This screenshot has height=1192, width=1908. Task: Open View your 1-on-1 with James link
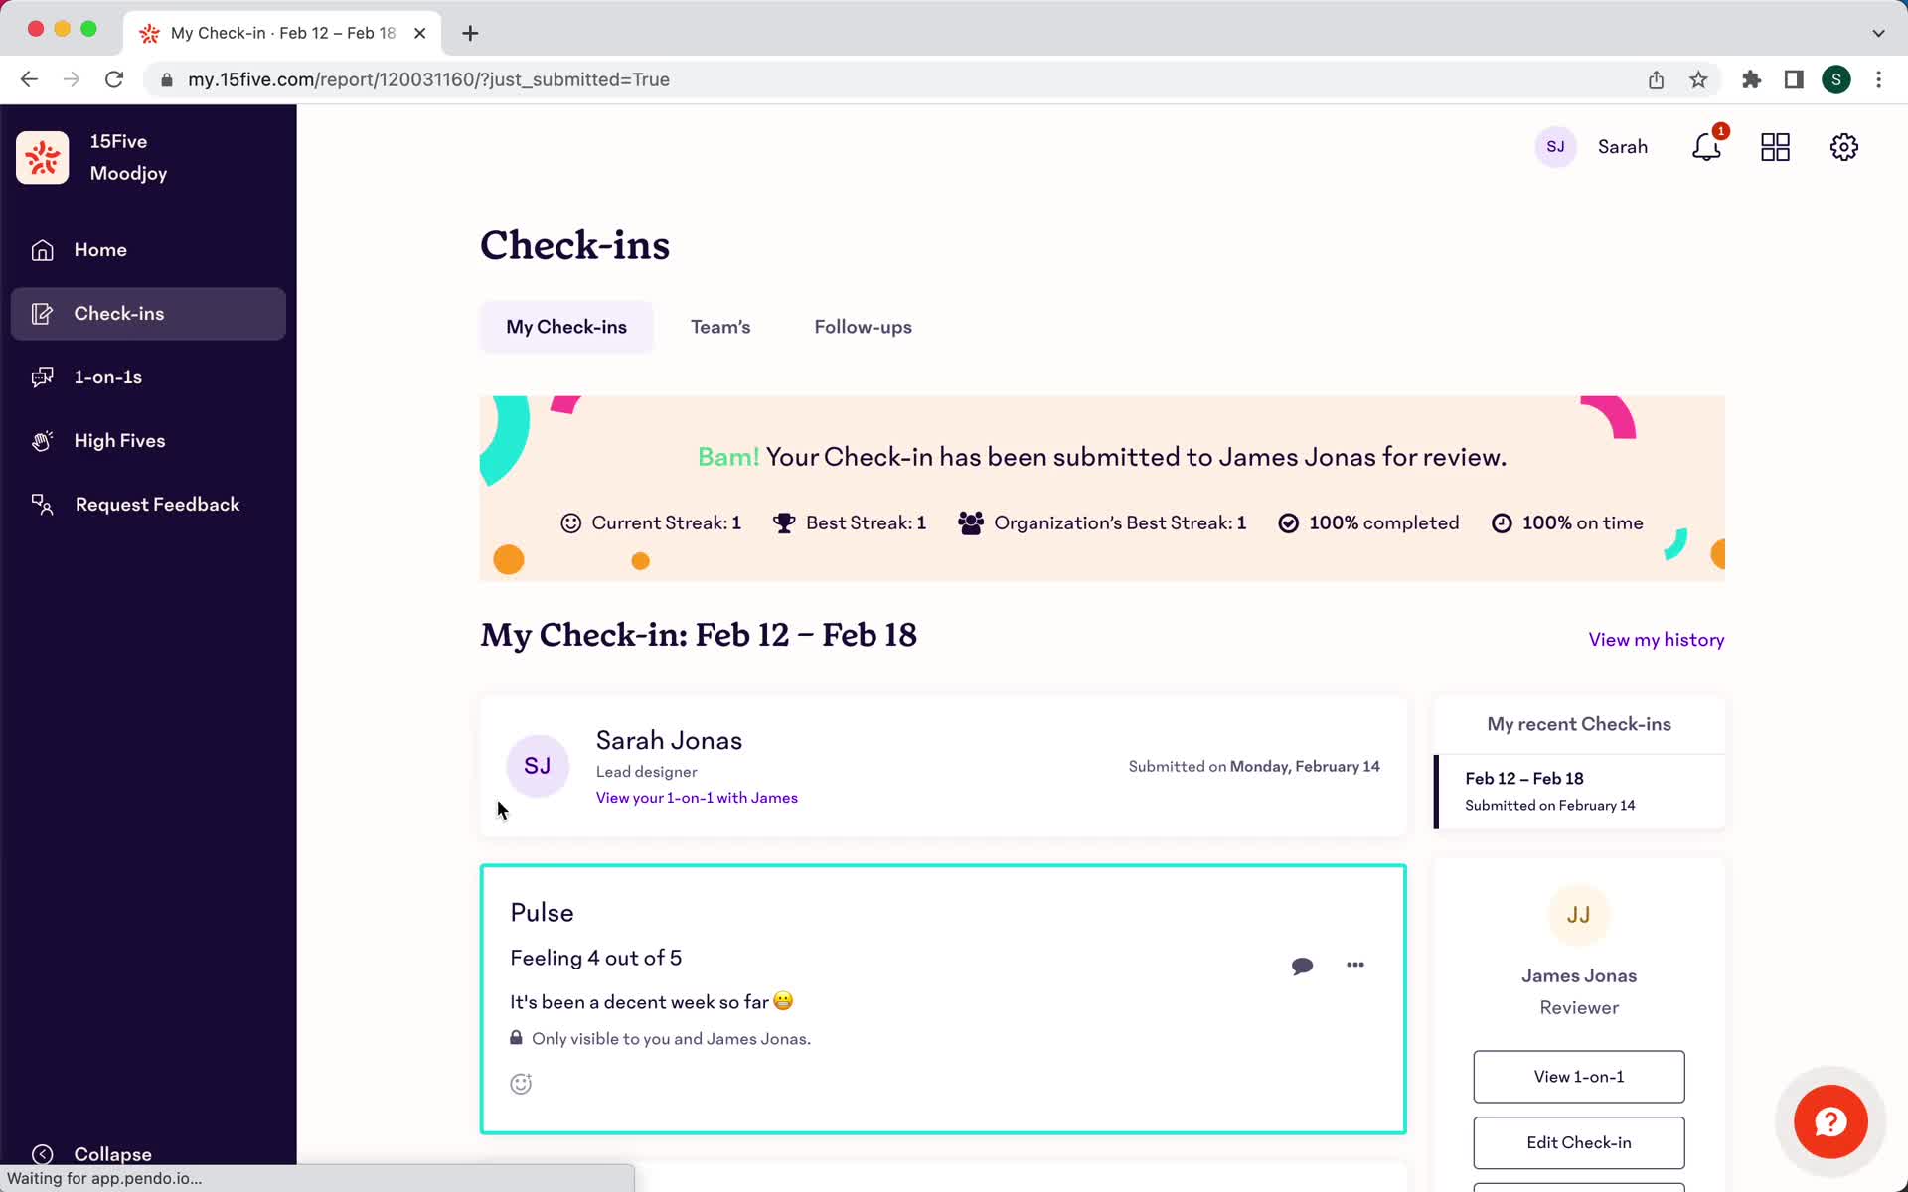[x=697, y=798]
